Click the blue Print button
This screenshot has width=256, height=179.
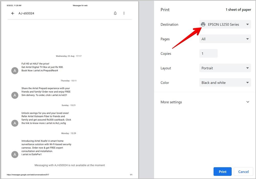(222, 172)
